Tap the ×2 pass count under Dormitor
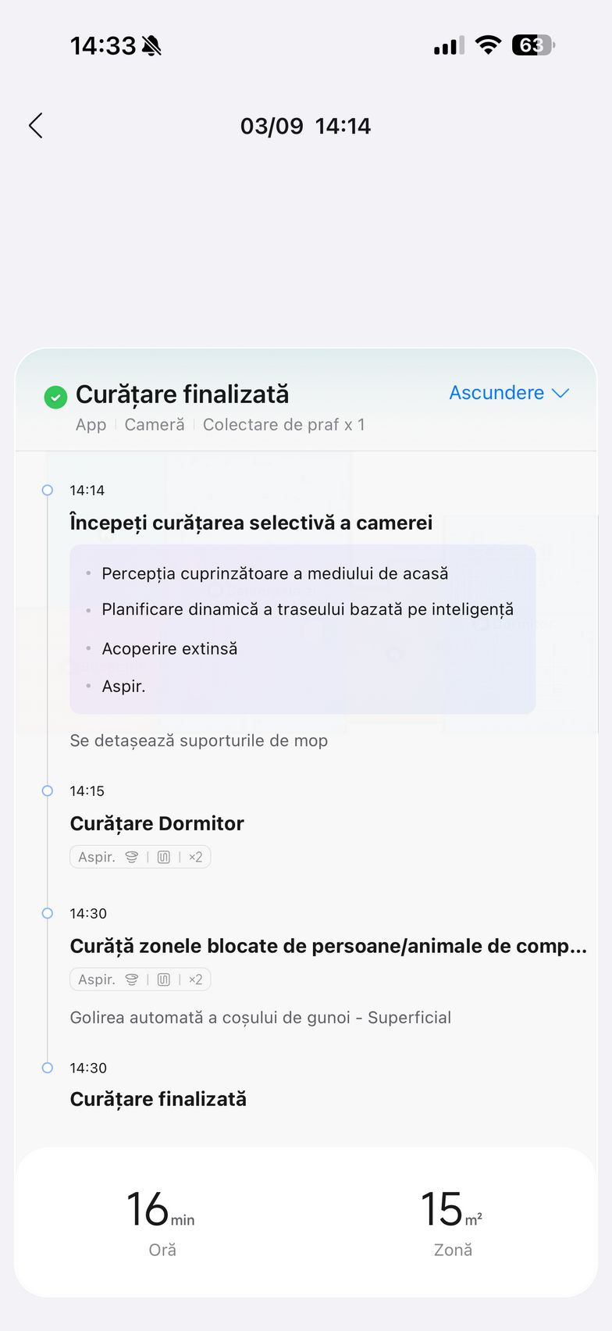The width and height of the screenshot is (612, 1331). point(195,857)
